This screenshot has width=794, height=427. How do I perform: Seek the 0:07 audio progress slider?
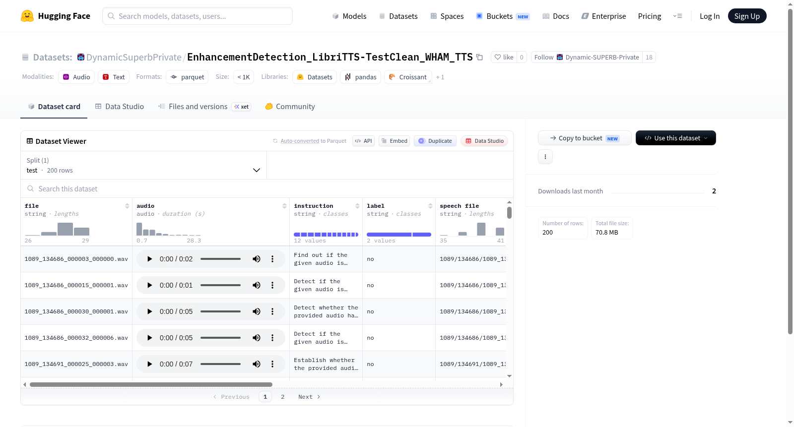coord(220,364)
